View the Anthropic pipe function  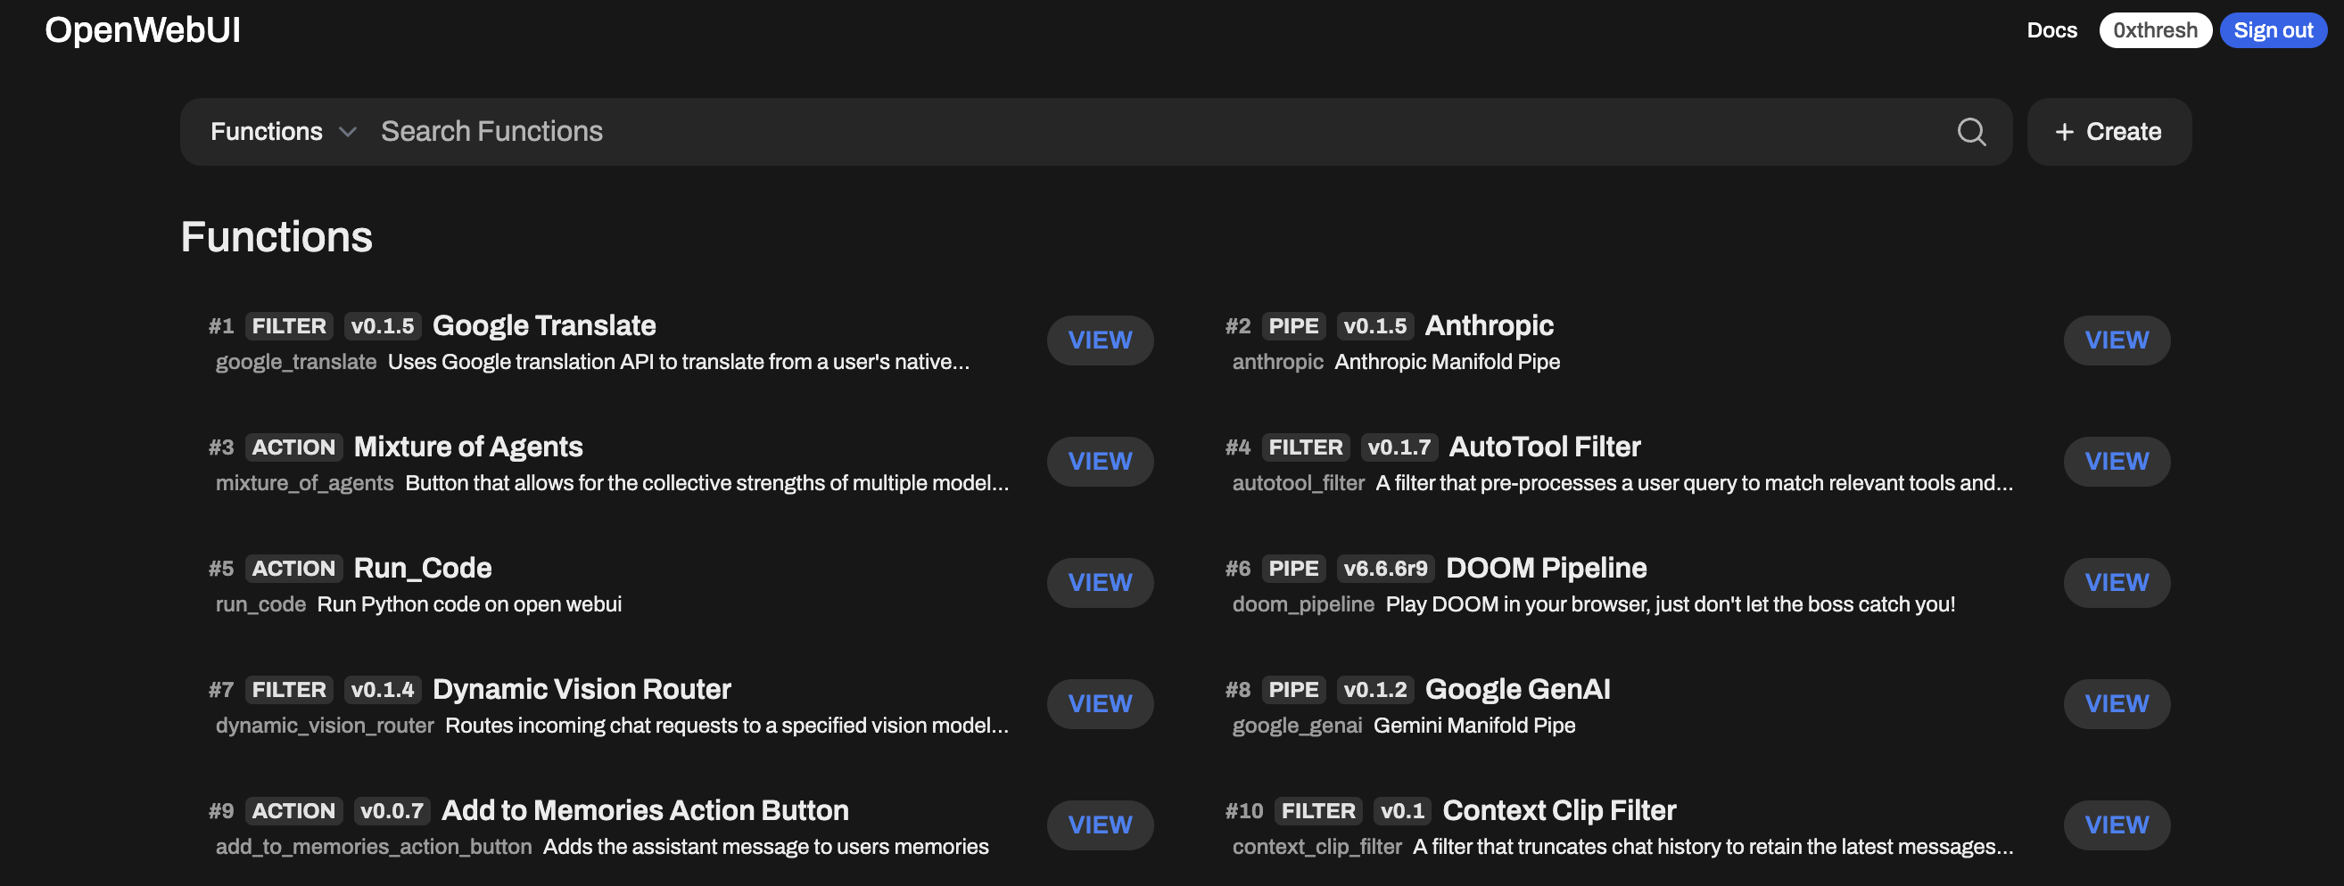(2116, 340)
